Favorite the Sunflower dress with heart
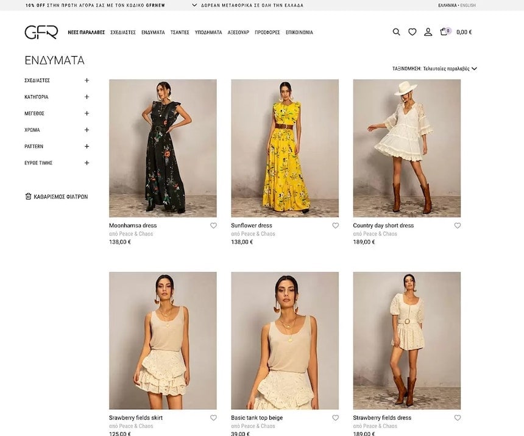This screenshot has width=524, height=436. click(x=336, y=226)
